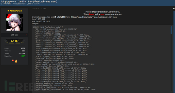Click the posts count 4,056
Viewport: 175px width, 93px height.
pyautogui.click(x=23, y=48)
